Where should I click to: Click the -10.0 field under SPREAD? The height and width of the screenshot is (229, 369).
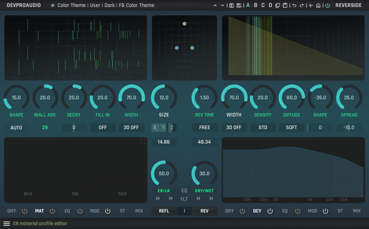(349, 127)
